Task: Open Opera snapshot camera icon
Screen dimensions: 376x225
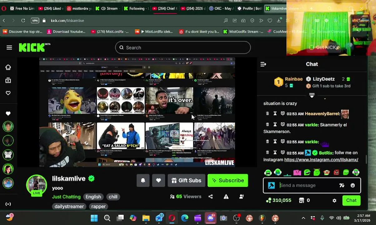Action: click(243, 21)
